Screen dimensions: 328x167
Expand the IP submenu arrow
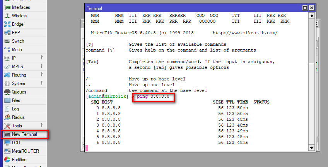click(x=42, y=58)
